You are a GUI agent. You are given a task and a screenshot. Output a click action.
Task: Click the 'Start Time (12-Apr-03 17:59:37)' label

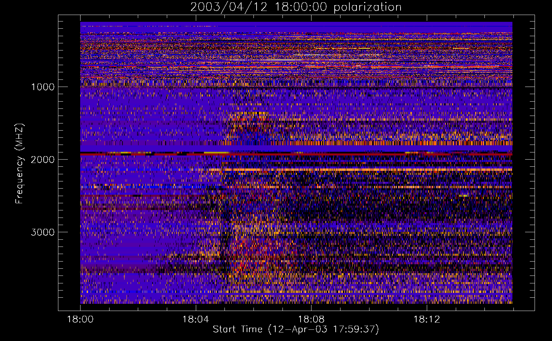click(x=296, y=329)
